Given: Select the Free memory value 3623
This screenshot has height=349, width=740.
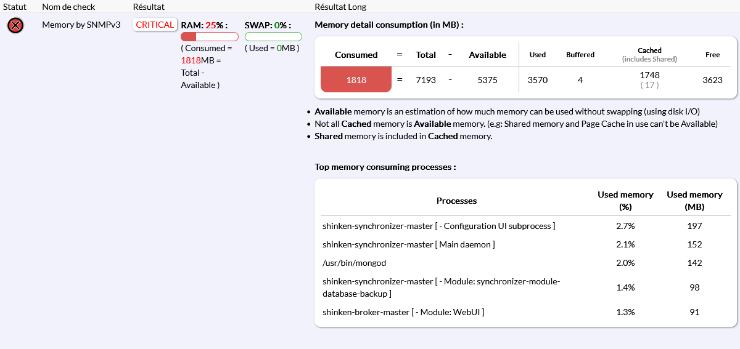Looking at the screenshot, I should [x=712, y=80].
